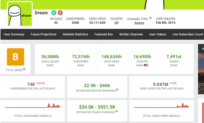Click the uploads count 32

pos(56,23)
